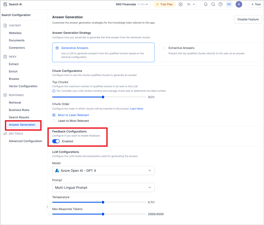This screenshot has height=225, width=264.
Task: Click the notifications bell icon
Action: [206, 4]
